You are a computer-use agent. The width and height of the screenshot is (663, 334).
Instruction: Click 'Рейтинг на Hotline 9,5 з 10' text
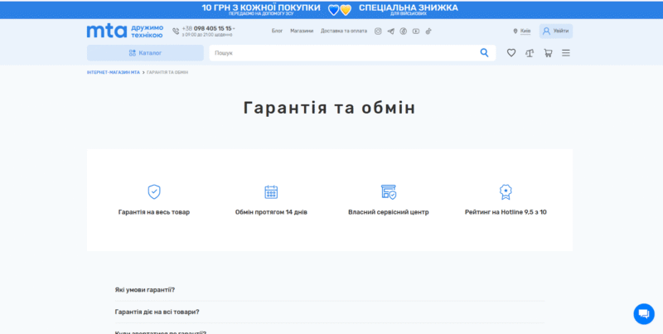[506, 212]
